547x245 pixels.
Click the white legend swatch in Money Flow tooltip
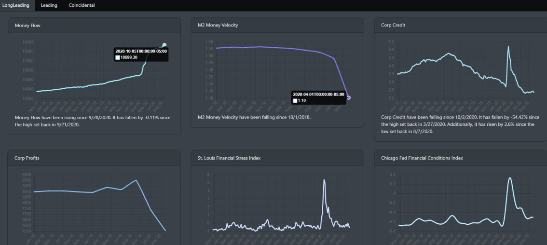[118, 57]
